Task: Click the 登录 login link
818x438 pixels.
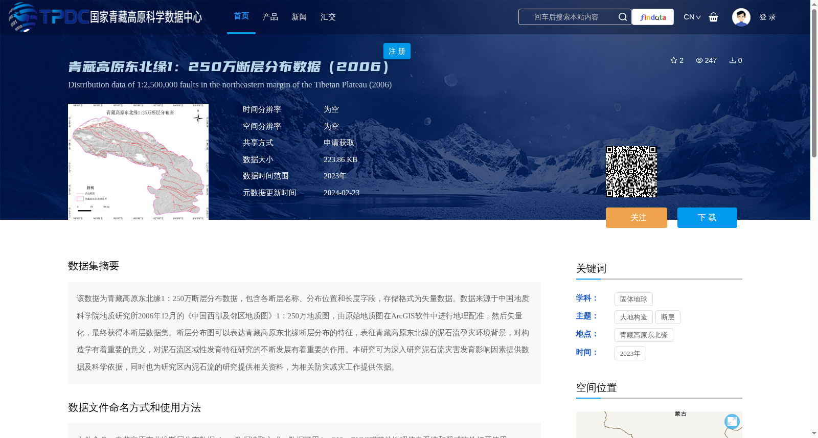Action: [x=767, y=17]
